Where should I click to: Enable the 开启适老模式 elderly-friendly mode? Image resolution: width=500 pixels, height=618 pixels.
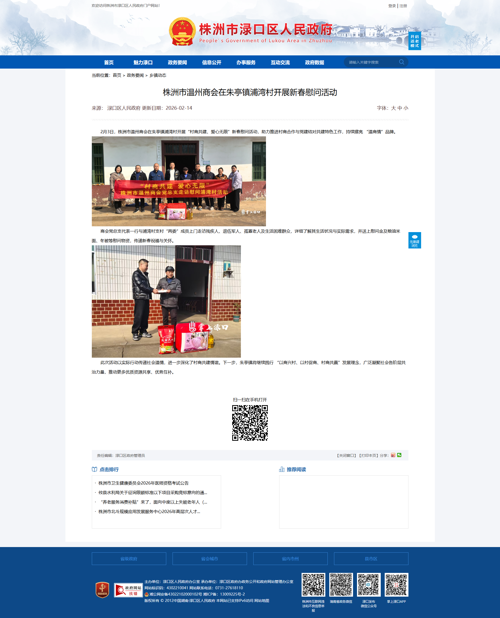[x=415, y=41]
